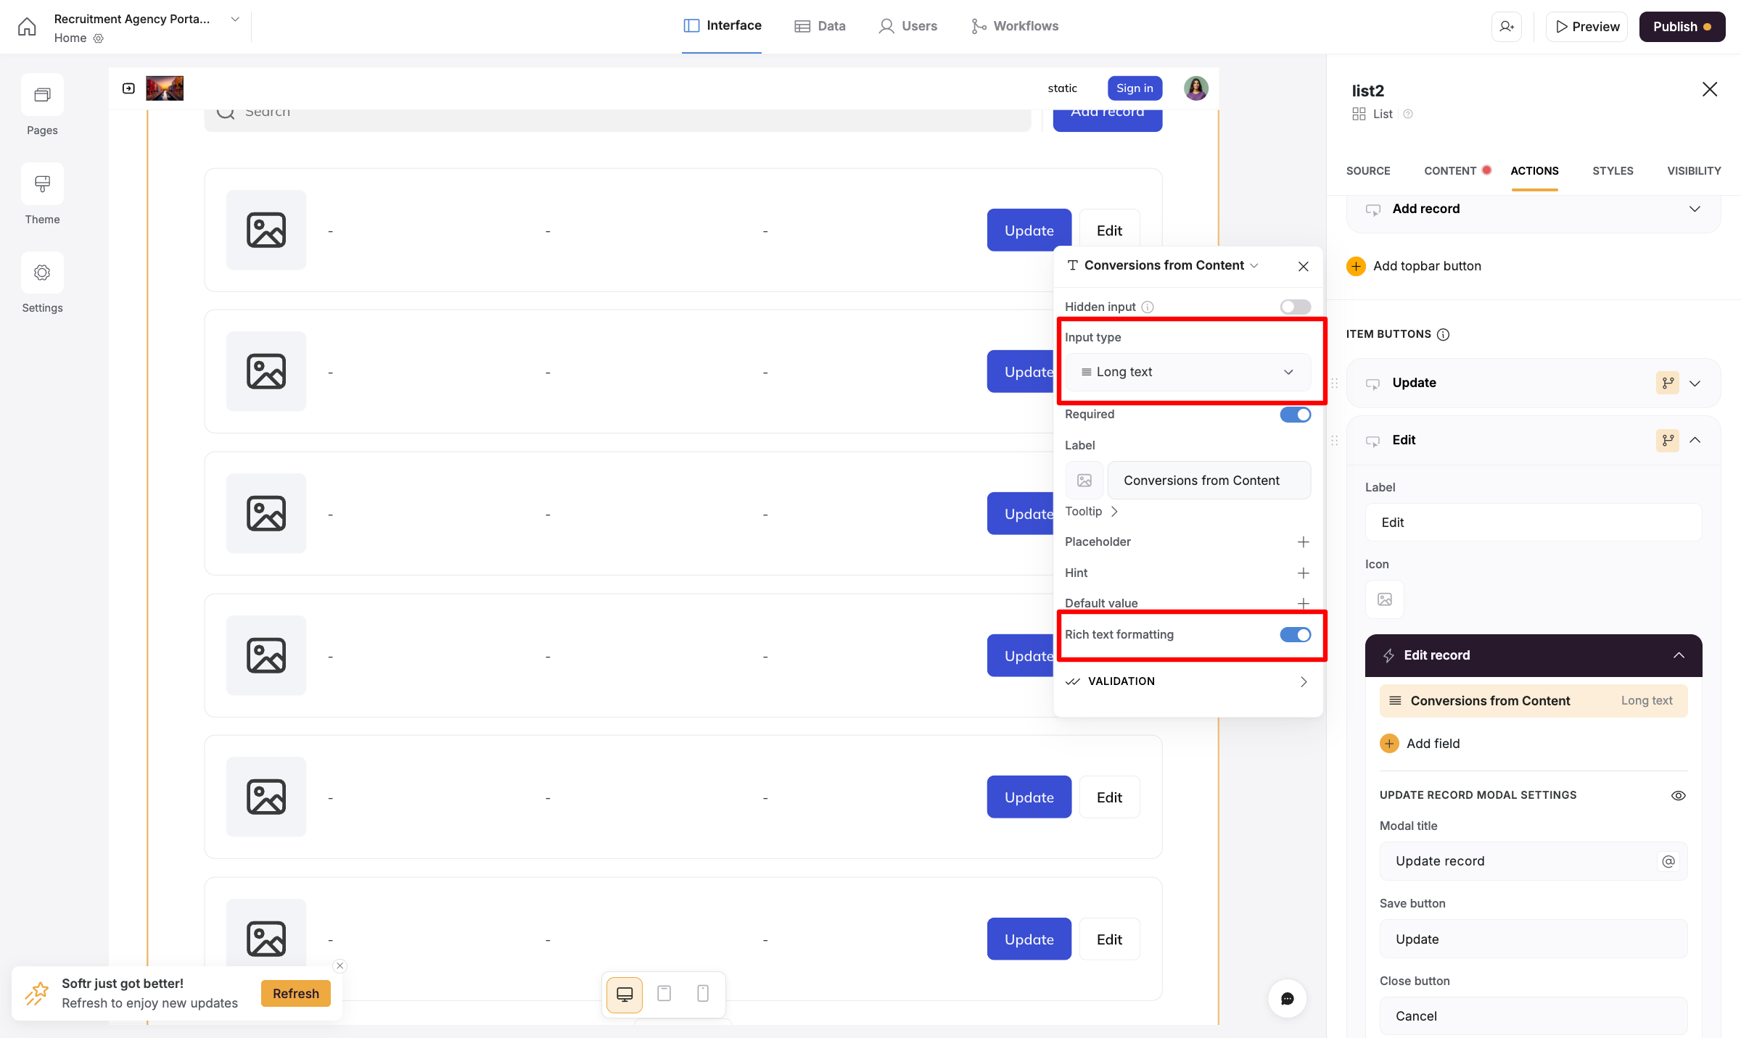
Task: Switch to tablet device preview icon
Action: pos(664,993)
